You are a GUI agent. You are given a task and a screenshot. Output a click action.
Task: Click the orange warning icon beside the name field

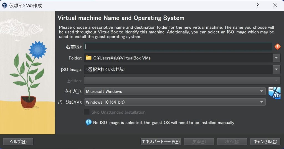click(277, 47)
